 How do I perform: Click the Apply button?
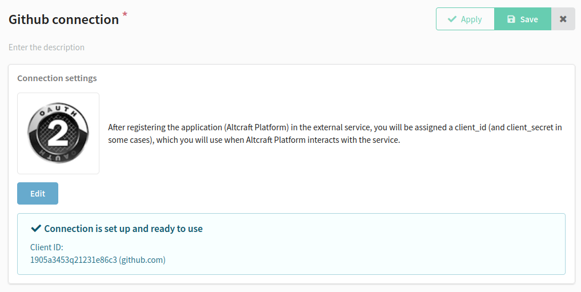[x=465, y=19]
